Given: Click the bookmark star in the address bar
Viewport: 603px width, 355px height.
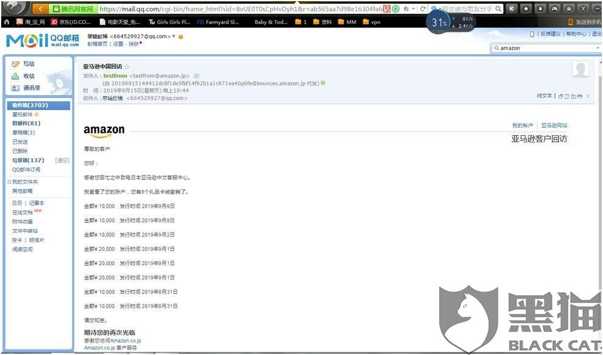Looking at the screenshot, I should pos(405,9).
